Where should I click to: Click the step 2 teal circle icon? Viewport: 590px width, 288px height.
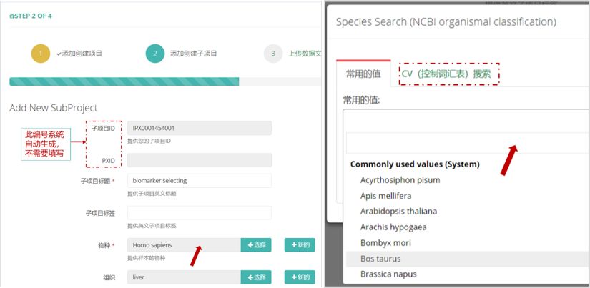(x=155, y=54)
